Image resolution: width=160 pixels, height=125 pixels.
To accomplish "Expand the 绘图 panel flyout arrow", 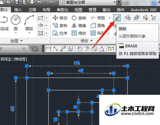I will (x=21, y=41).
